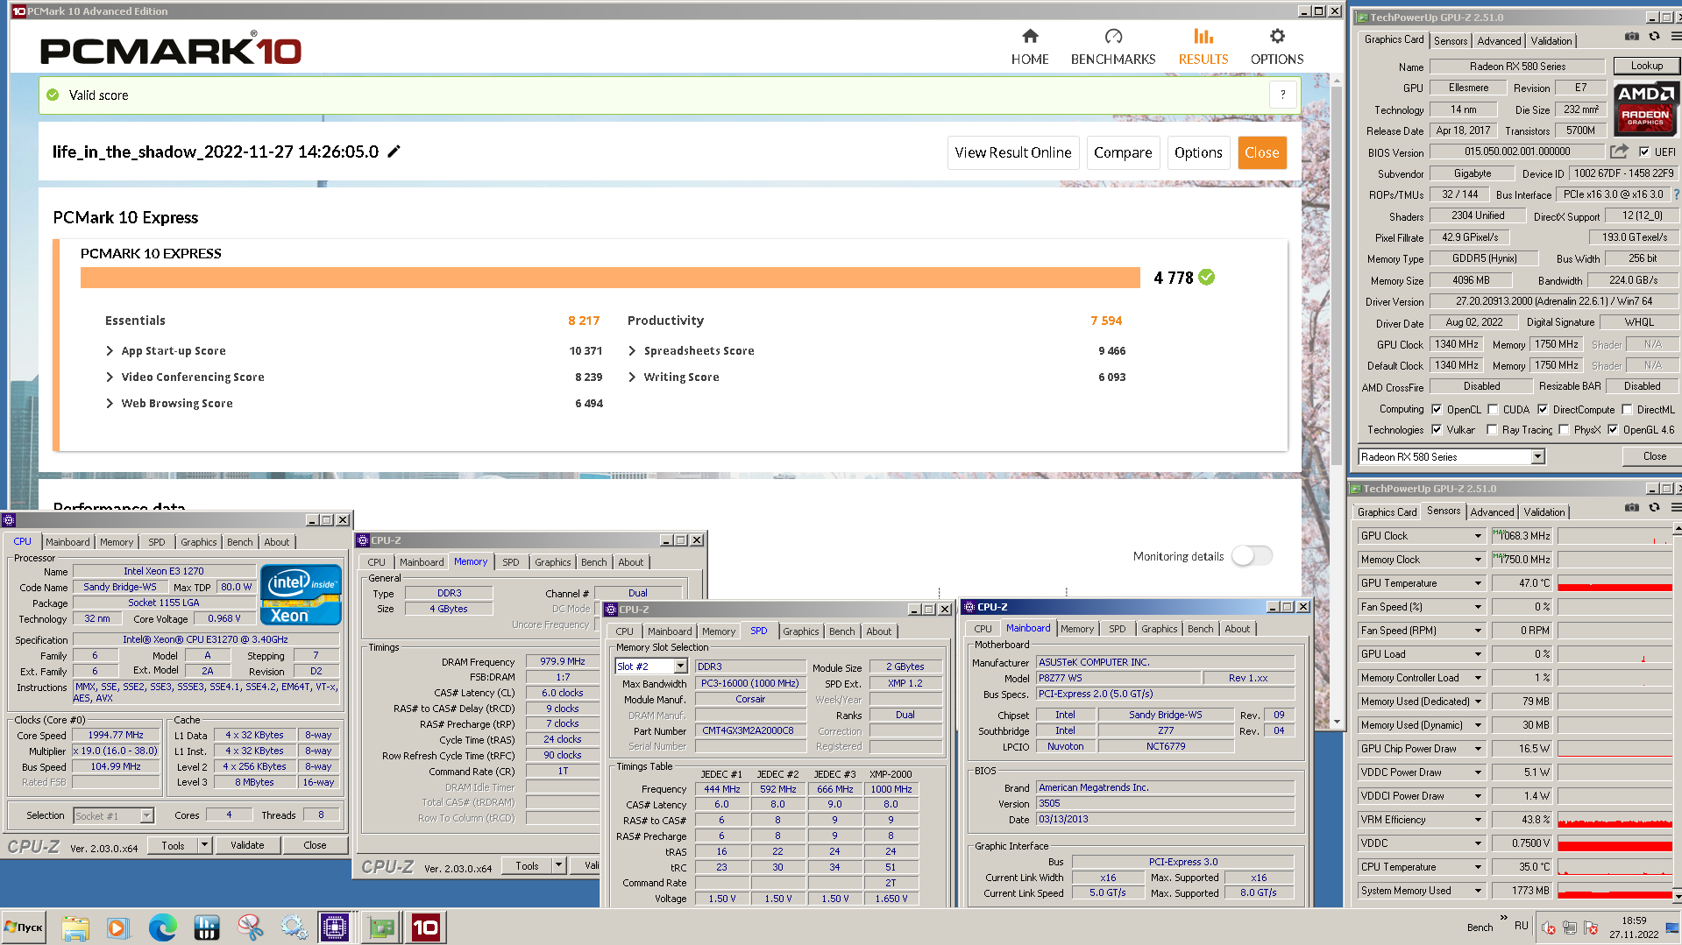
Task: Switch to Advanced tab in upper GPU-Z
Action: click(1499, 41)
